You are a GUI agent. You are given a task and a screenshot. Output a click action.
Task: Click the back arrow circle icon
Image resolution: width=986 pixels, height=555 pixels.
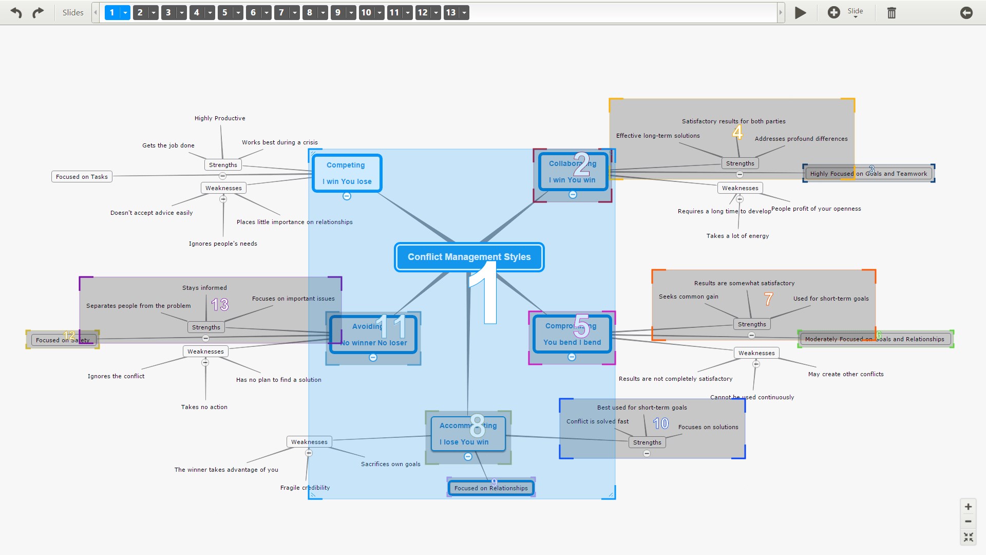pos(966,12)
